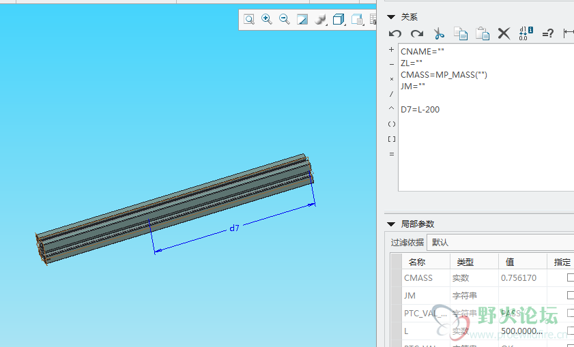
Task: Undo the last relation edit
Action: 395,33
